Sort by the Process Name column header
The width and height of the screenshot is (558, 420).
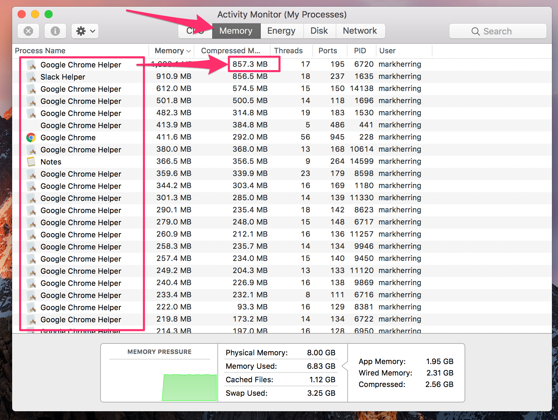80,51
